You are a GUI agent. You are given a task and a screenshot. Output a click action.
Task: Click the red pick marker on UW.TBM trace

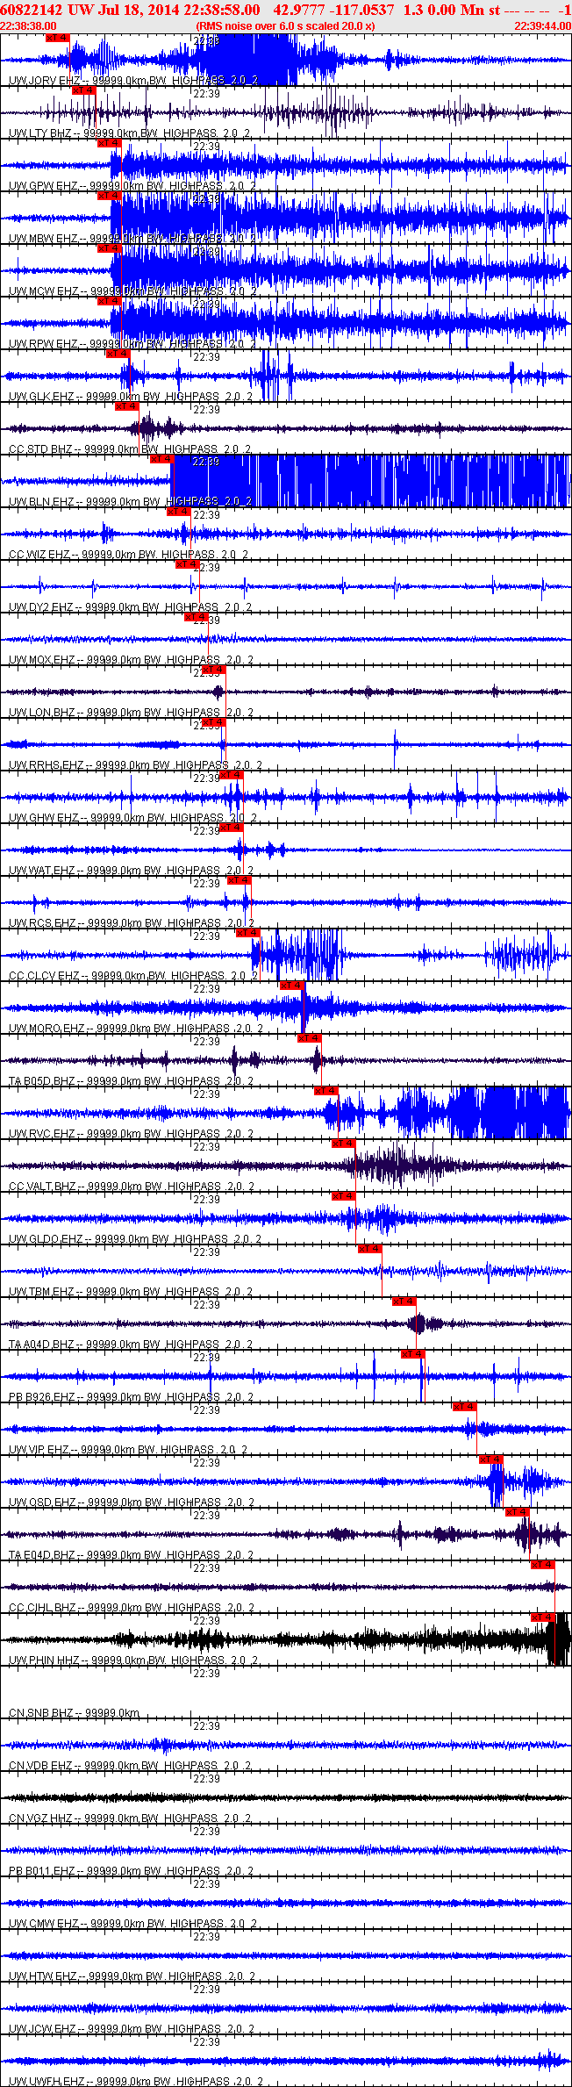tap(370, 1249)
